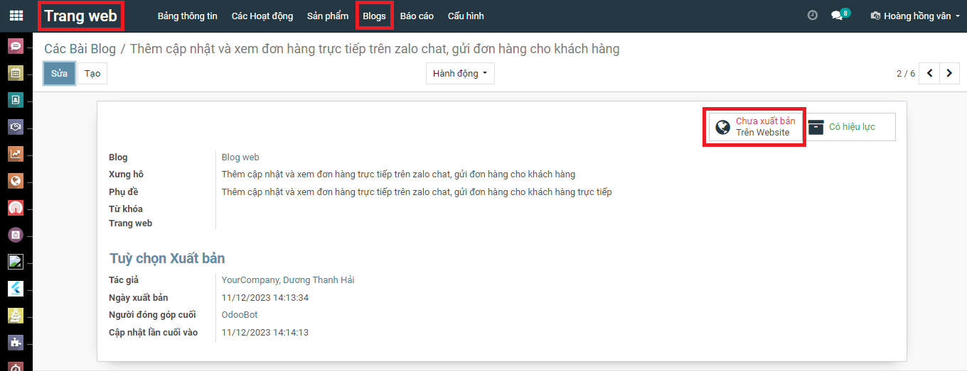Open the activities clock icon in top bar
Image resolution: width=967 pixels, height=371 pixels.
click(813, 16)
